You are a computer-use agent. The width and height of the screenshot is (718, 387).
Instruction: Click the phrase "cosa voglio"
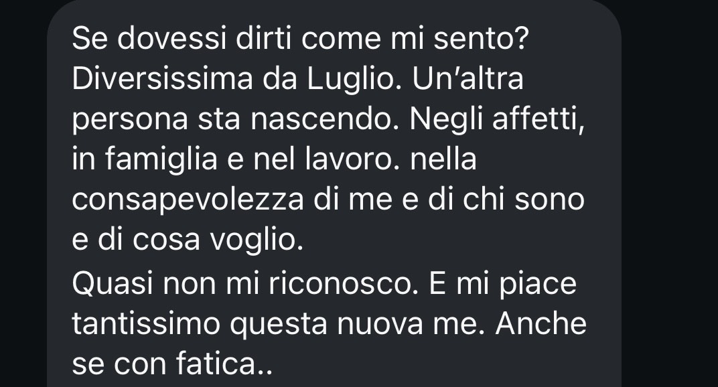coord(218,240)
